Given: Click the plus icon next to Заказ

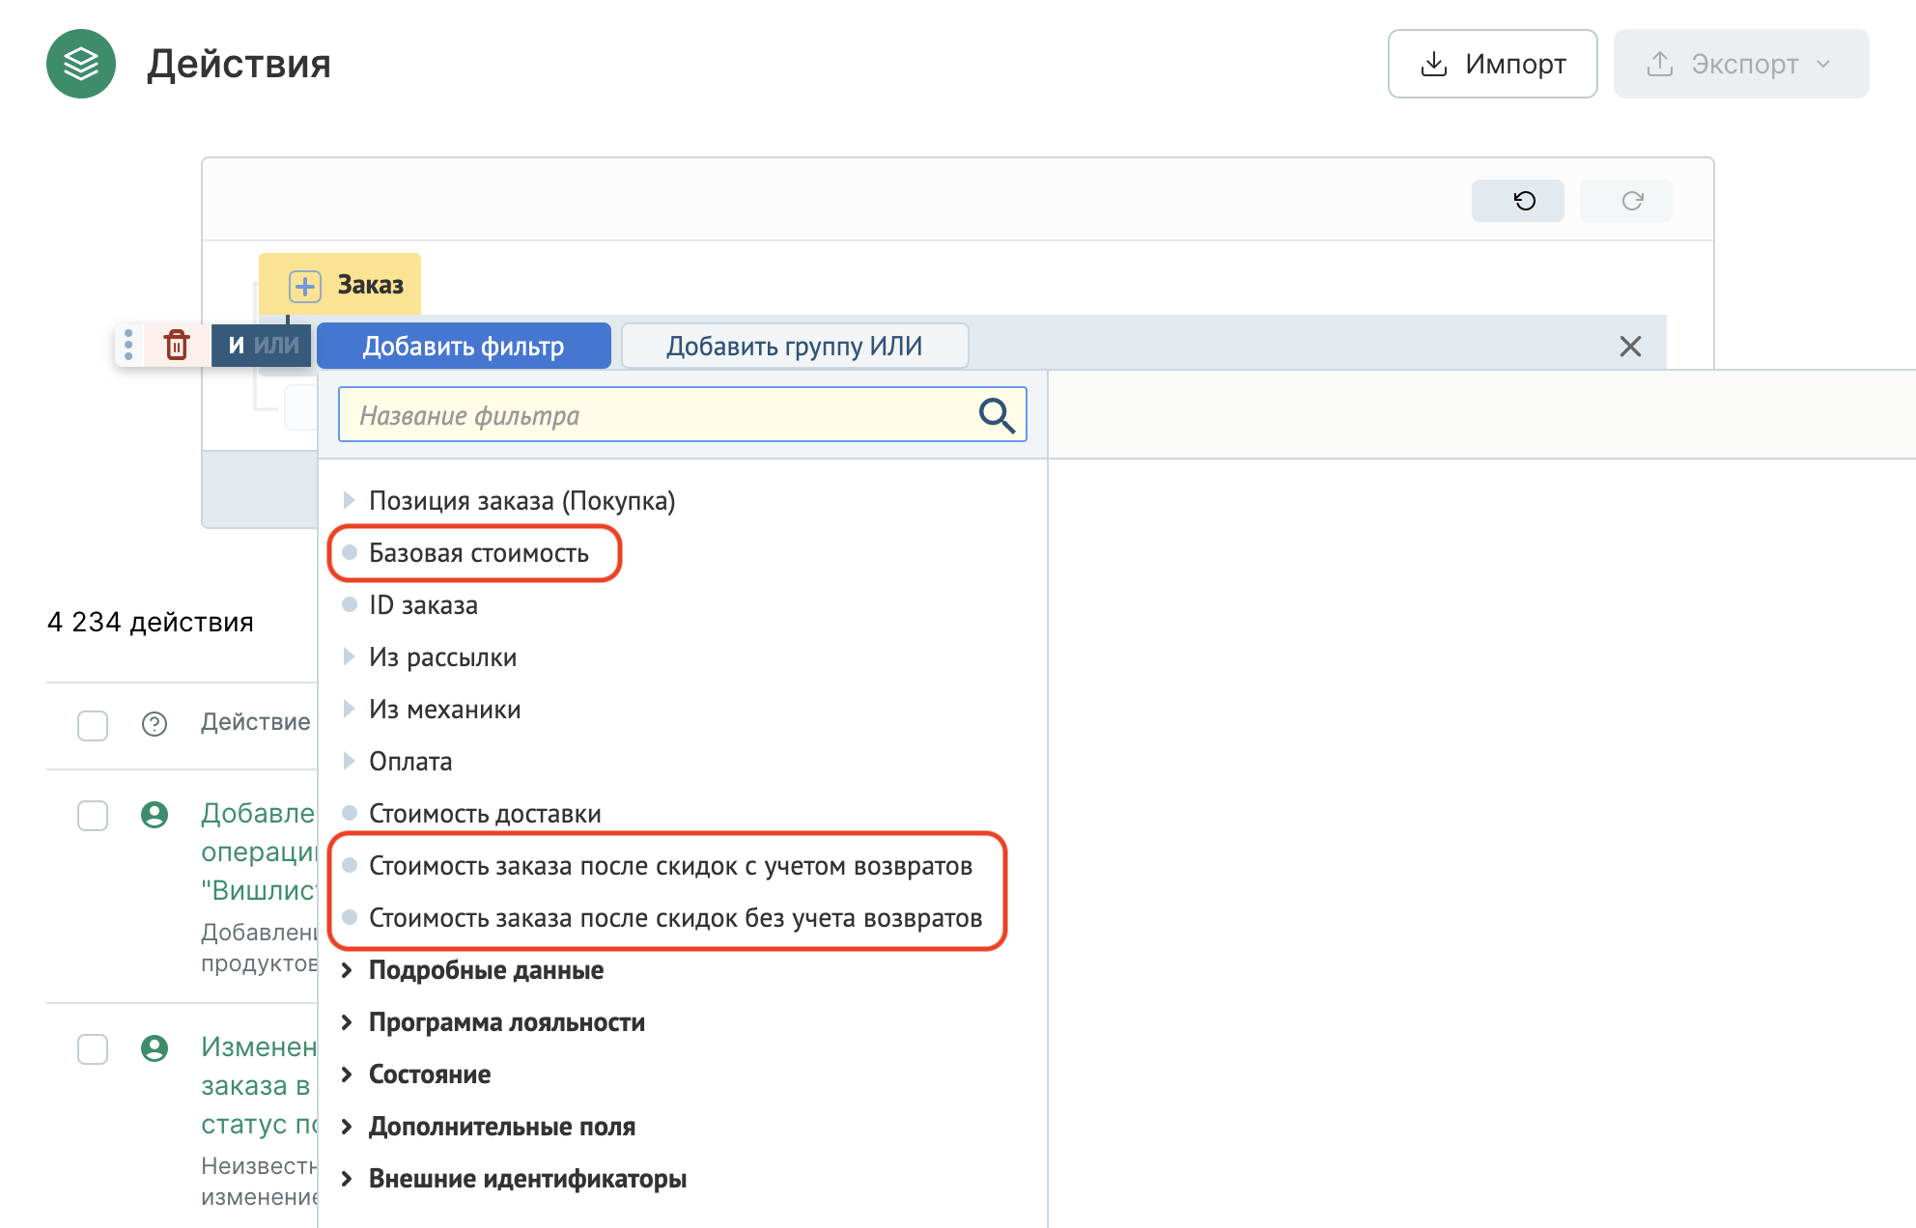Looking at the screenshot, I should point(305,286).
